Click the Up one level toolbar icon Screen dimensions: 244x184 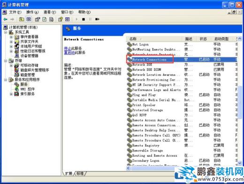point(22,19)
